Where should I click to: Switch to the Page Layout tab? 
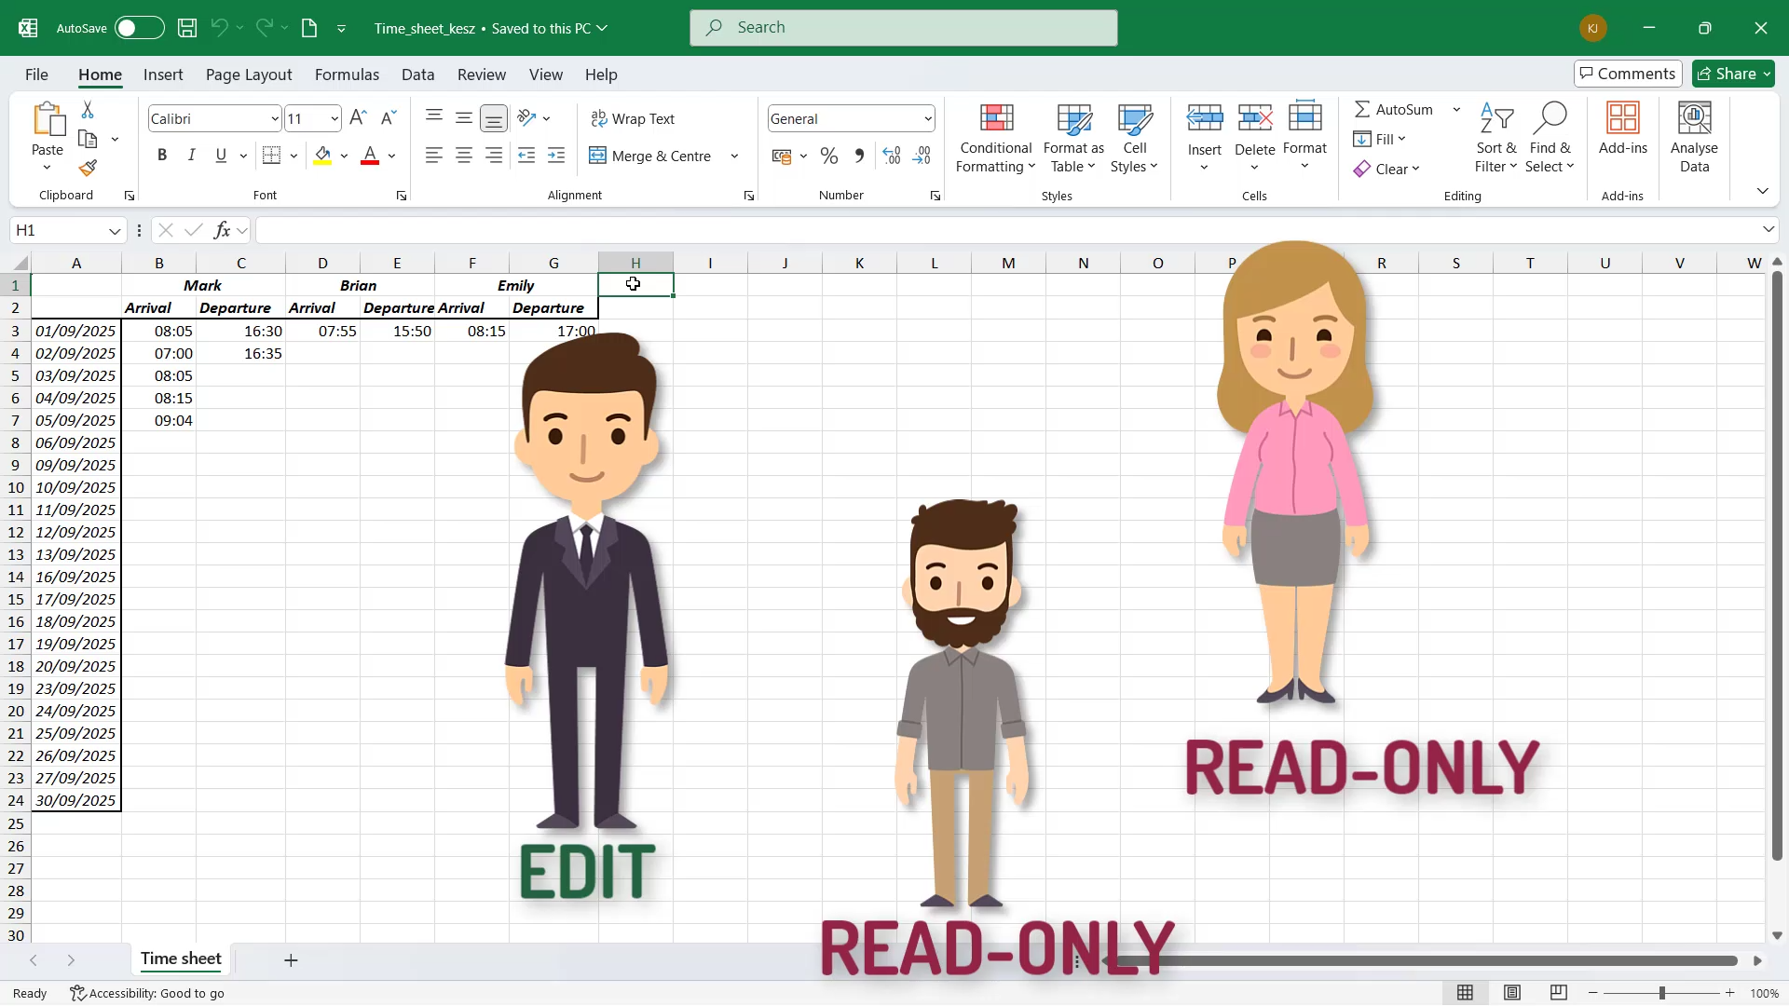click(x=249, y=75)
